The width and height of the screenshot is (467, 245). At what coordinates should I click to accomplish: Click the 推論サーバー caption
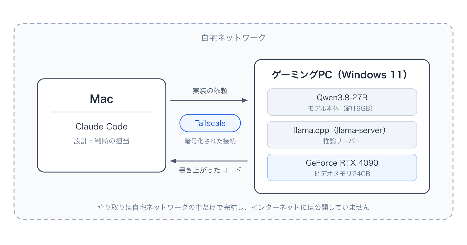tap(342, 141)
